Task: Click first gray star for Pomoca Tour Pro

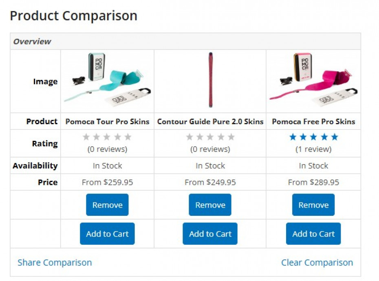Action: pyautogui.click(x=86, y=137)
